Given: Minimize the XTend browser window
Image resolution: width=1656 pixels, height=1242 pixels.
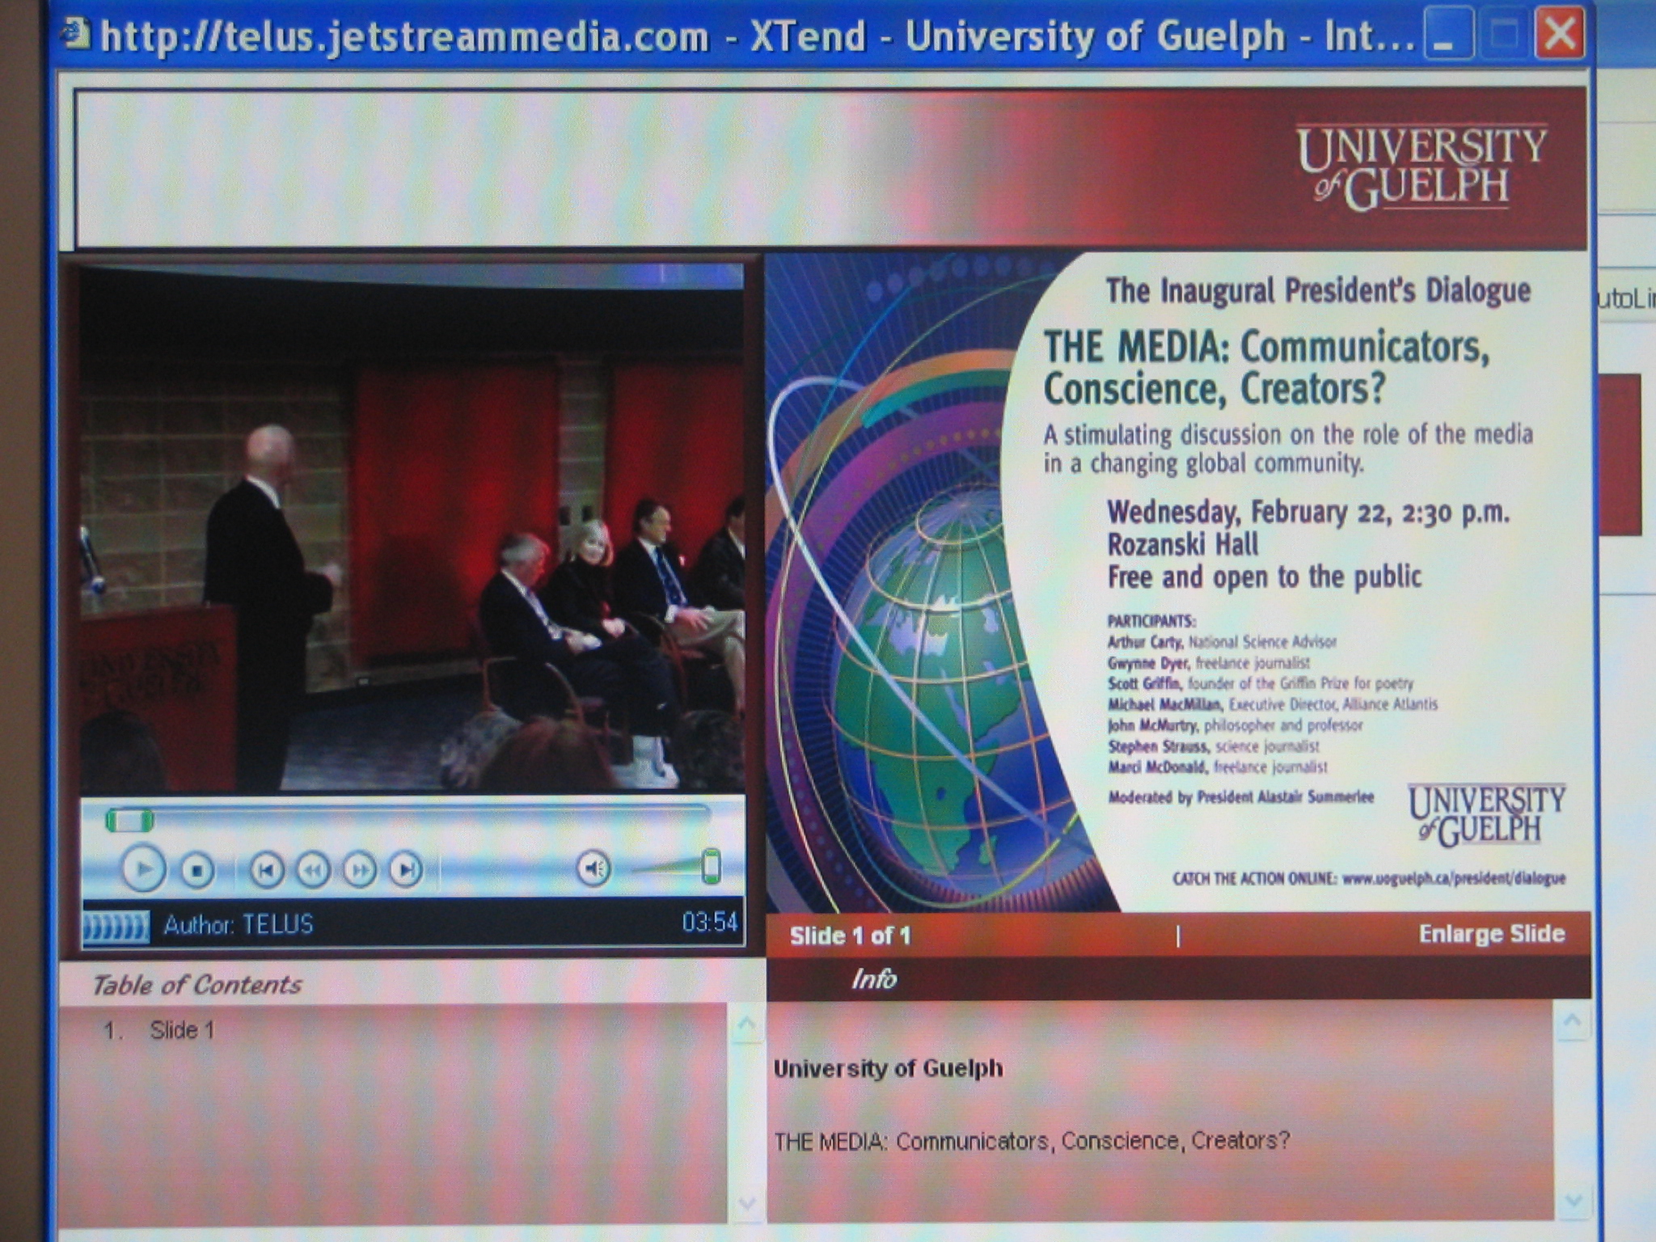Looking at the screenshot, I should pyautogui.click(x=1447, y=35).
